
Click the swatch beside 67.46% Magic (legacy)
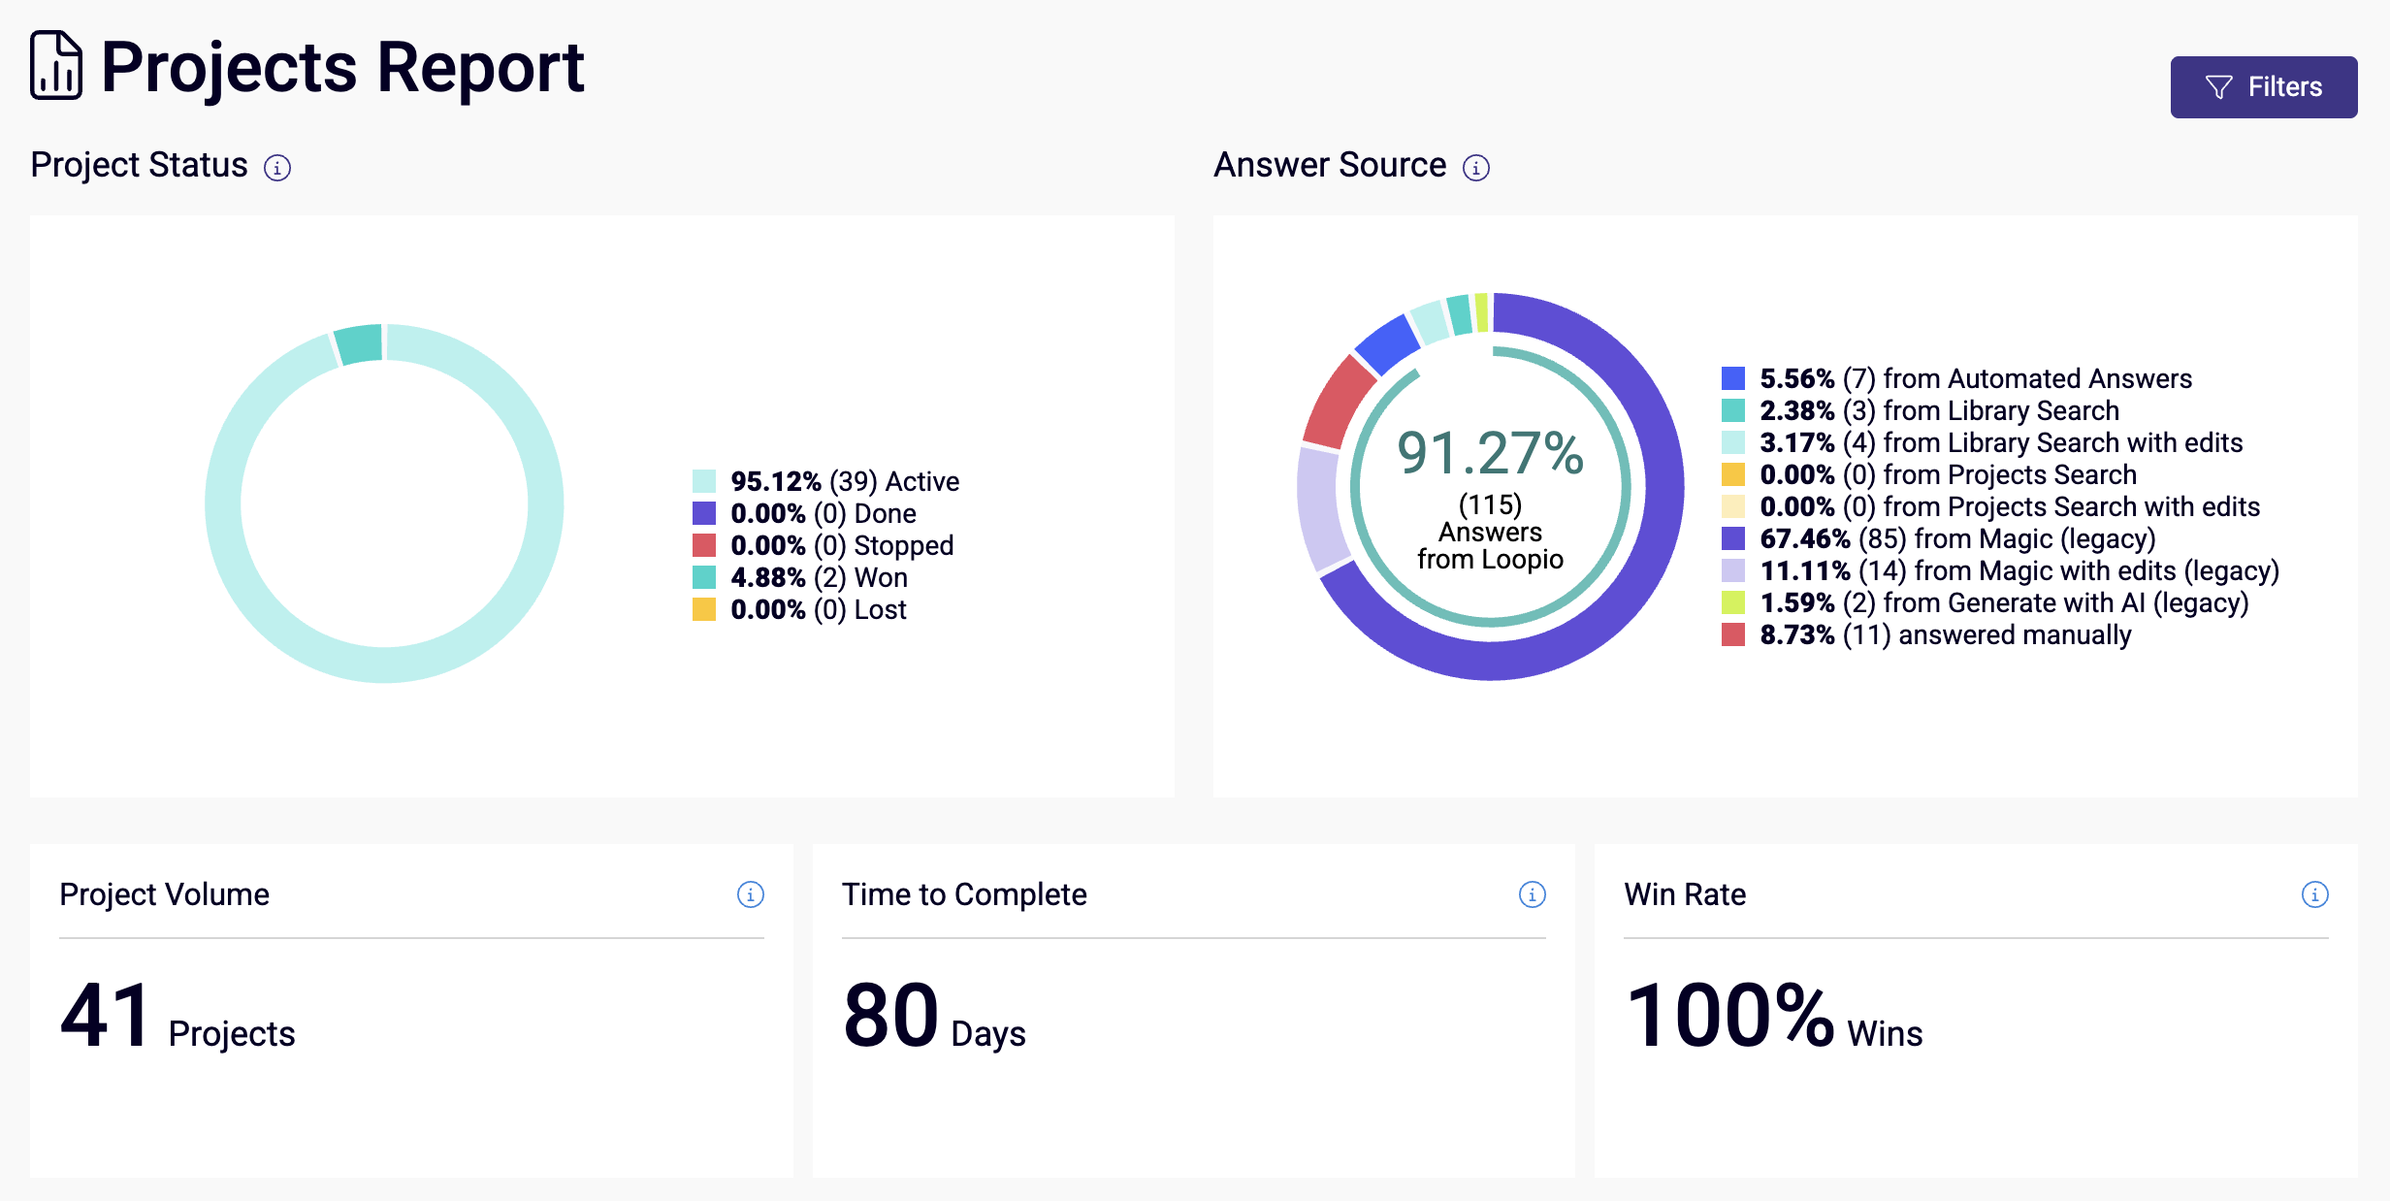[1733, 538]
